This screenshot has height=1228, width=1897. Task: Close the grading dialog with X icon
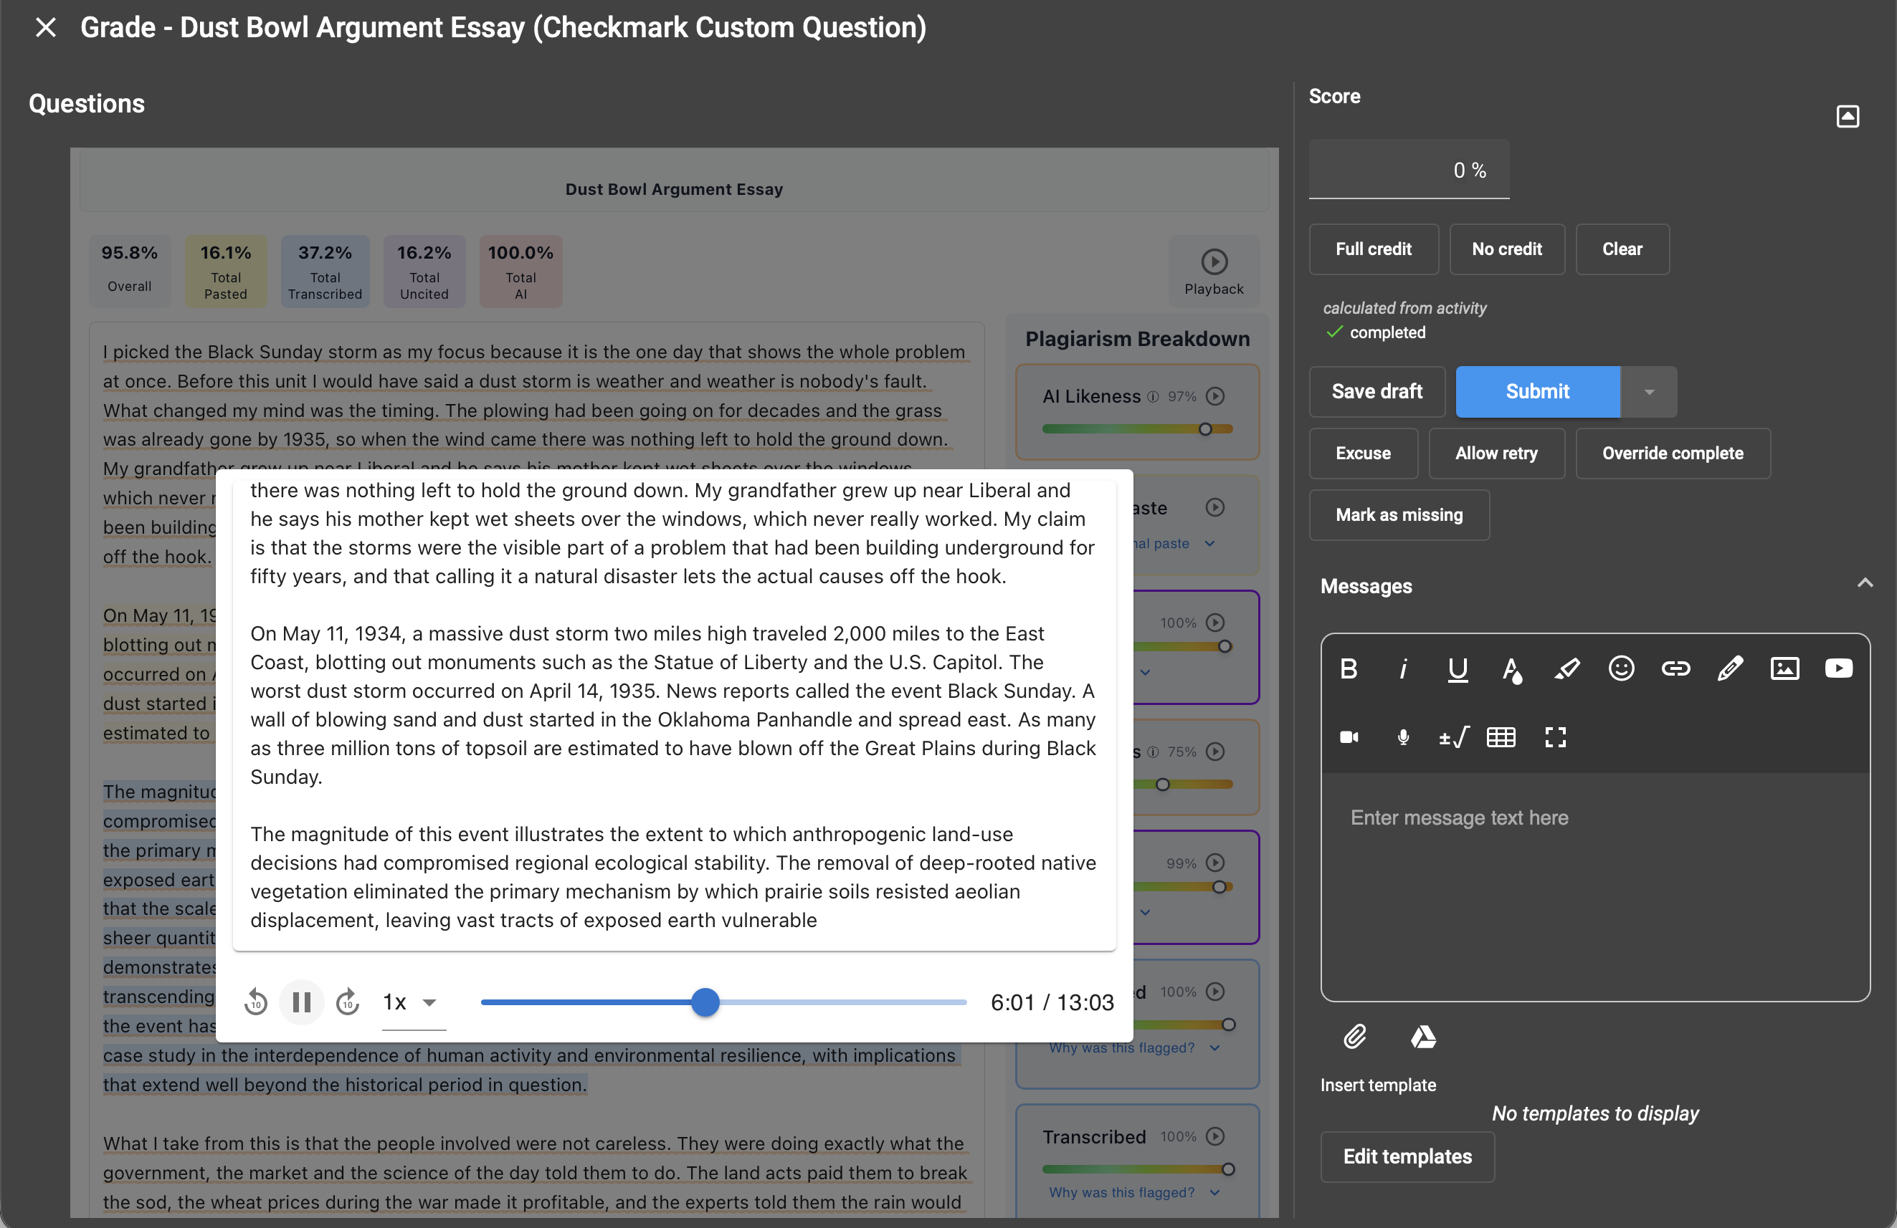[x=46, y=28]
